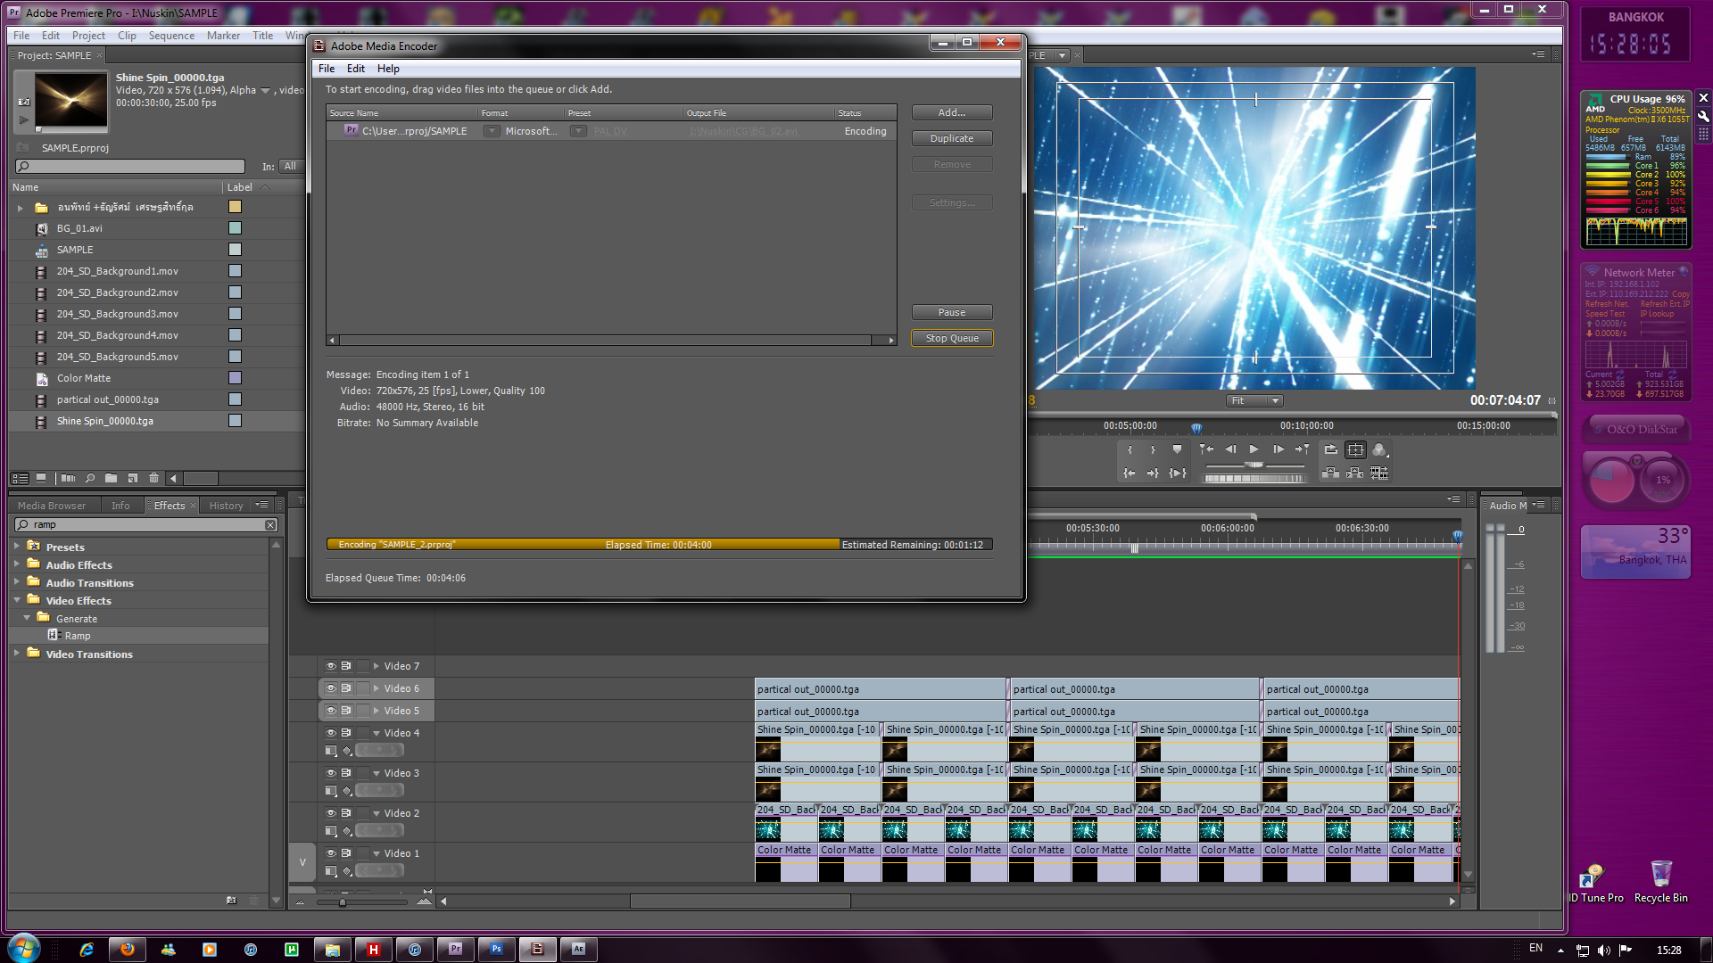This screenshot has height=963, width=1713.
Task: Expand the Audio Effects folder
Action: pyautogui.click(x=17, y=564)
